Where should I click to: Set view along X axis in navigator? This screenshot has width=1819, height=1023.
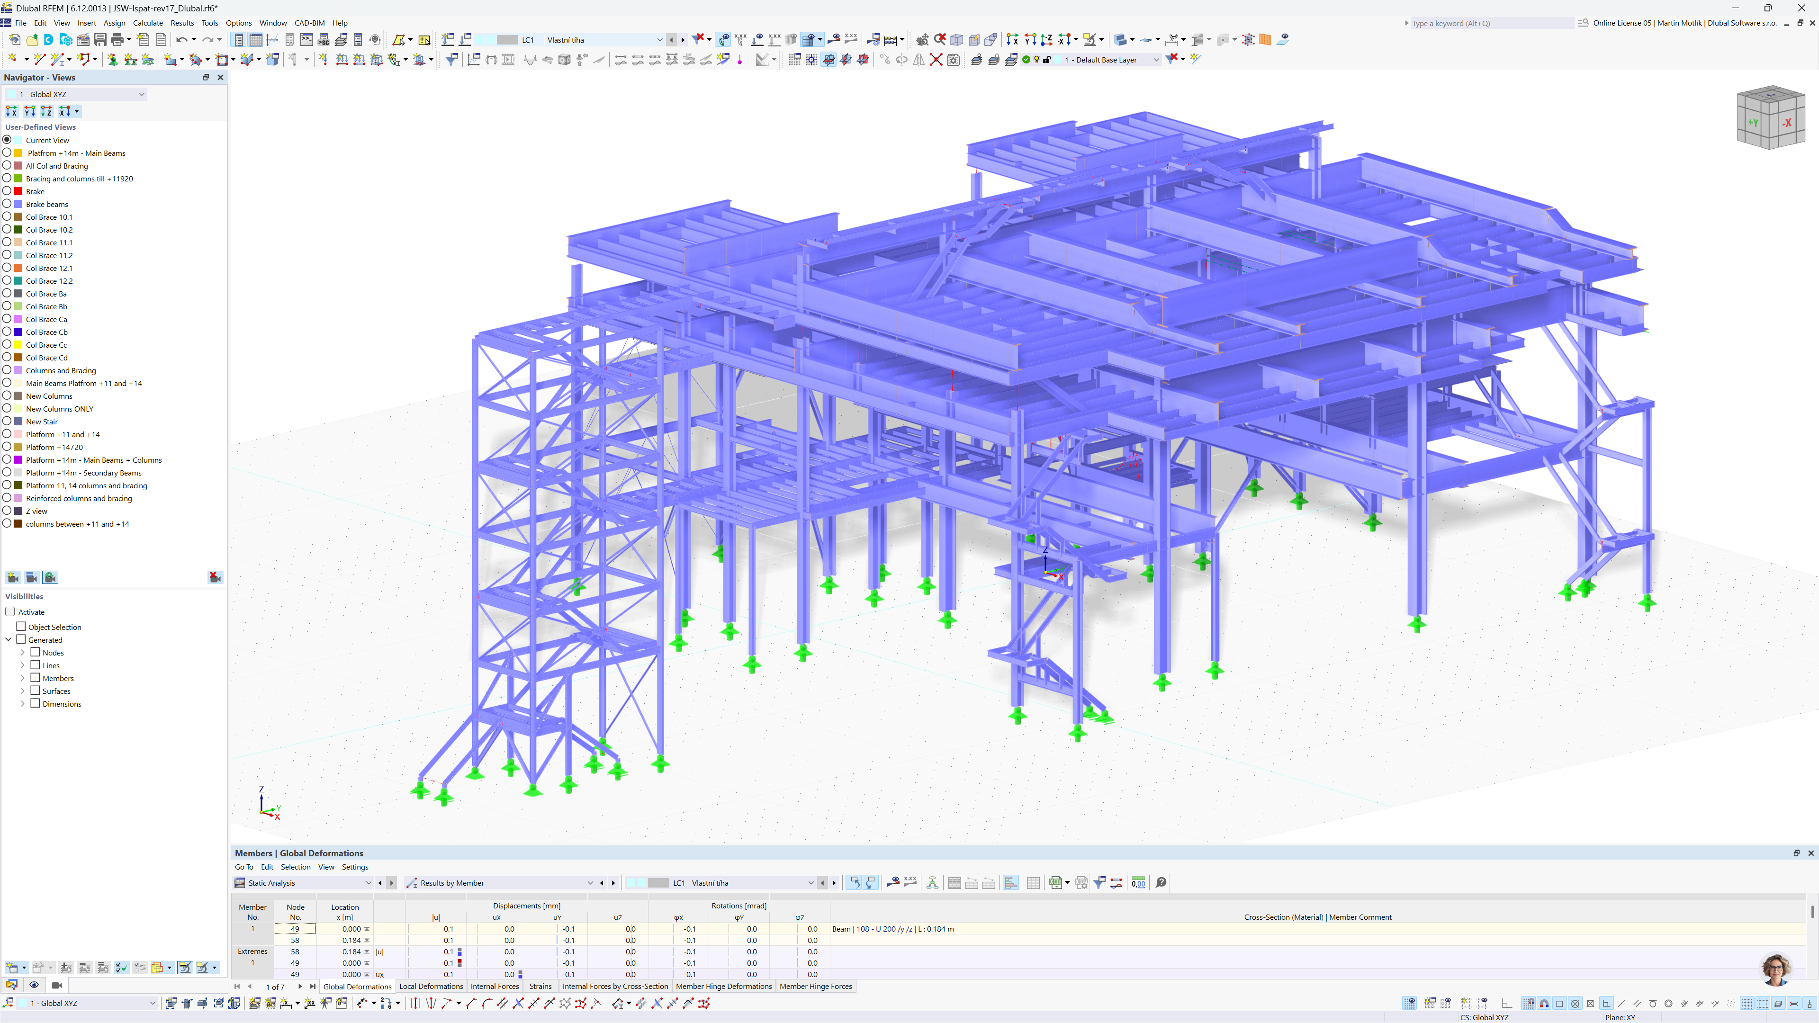[11, 111]
